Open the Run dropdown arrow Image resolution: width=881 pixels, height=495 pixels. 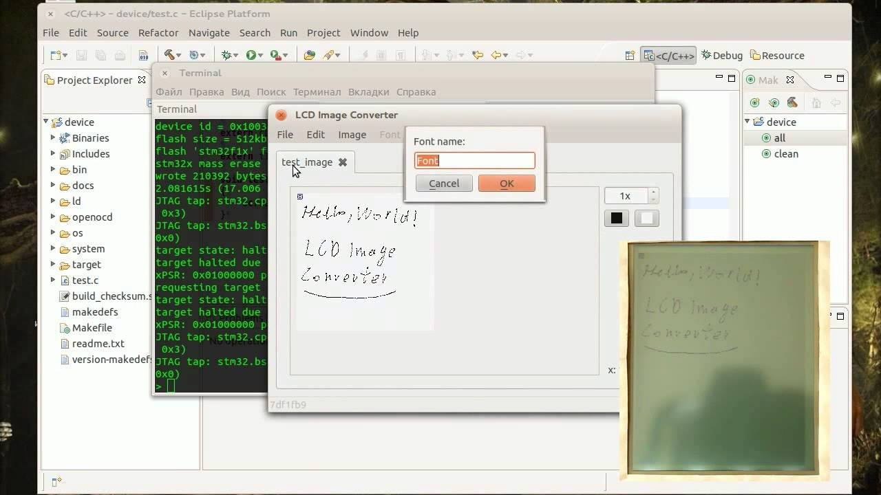point(260,55)
